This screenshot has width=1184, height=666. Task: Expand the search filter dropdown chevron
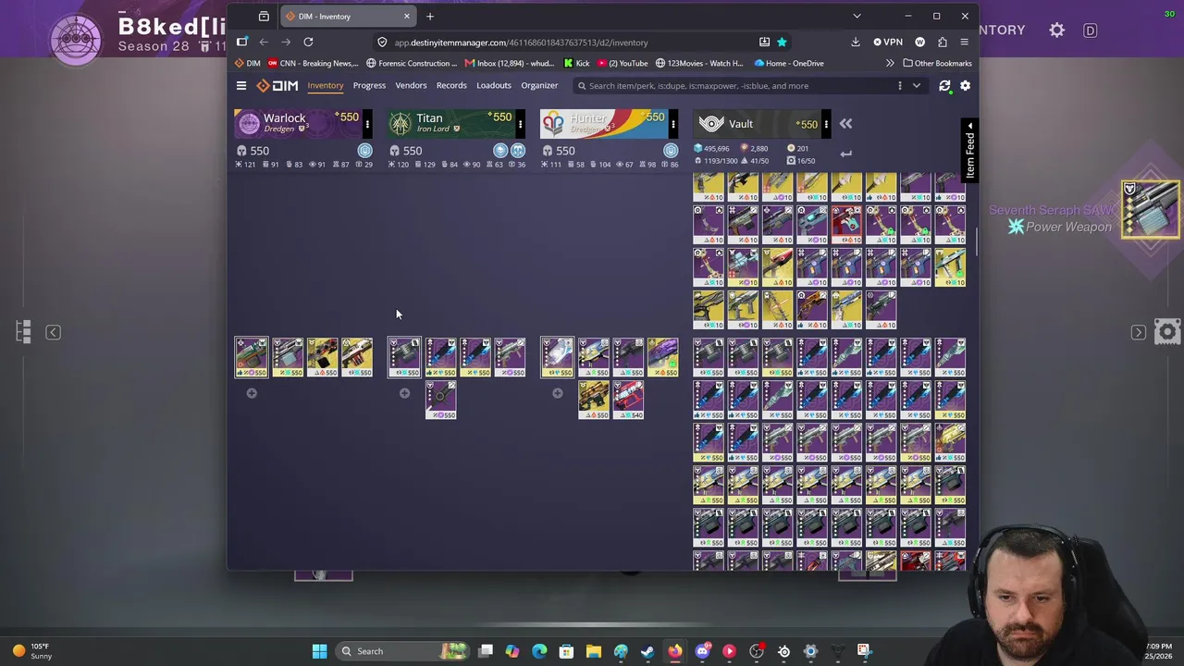click(x=917, y=86)
